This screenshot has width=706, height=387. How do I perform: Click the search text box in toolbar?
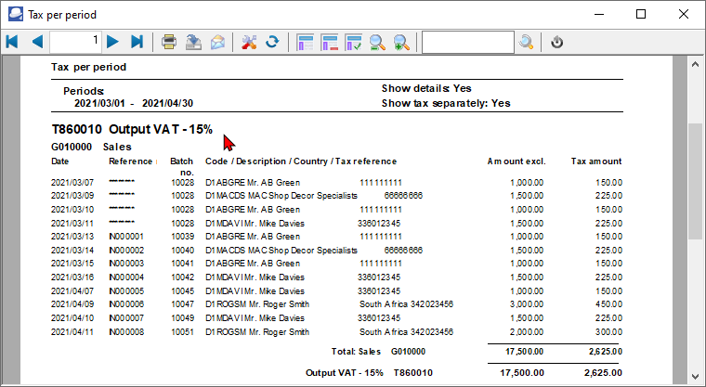pos(468,42)
